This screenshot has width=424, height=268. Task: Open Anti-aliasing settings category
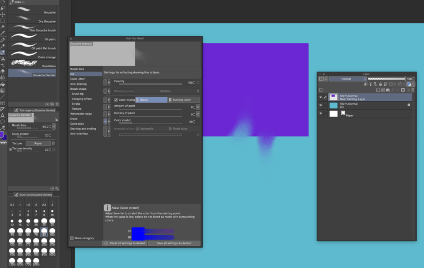coord(79,84)
